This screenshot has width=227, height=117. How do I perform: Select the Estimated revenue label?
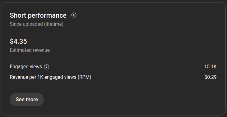30,50
